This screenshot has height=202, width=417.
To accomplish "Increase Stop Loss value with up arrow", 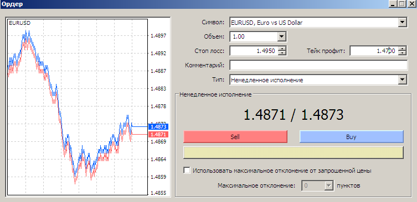I will (282, 49).
